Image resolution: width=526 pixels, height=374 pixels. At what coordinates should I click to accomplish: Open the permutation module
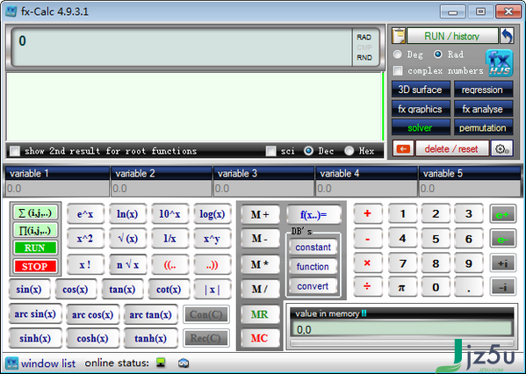[483, 128]
